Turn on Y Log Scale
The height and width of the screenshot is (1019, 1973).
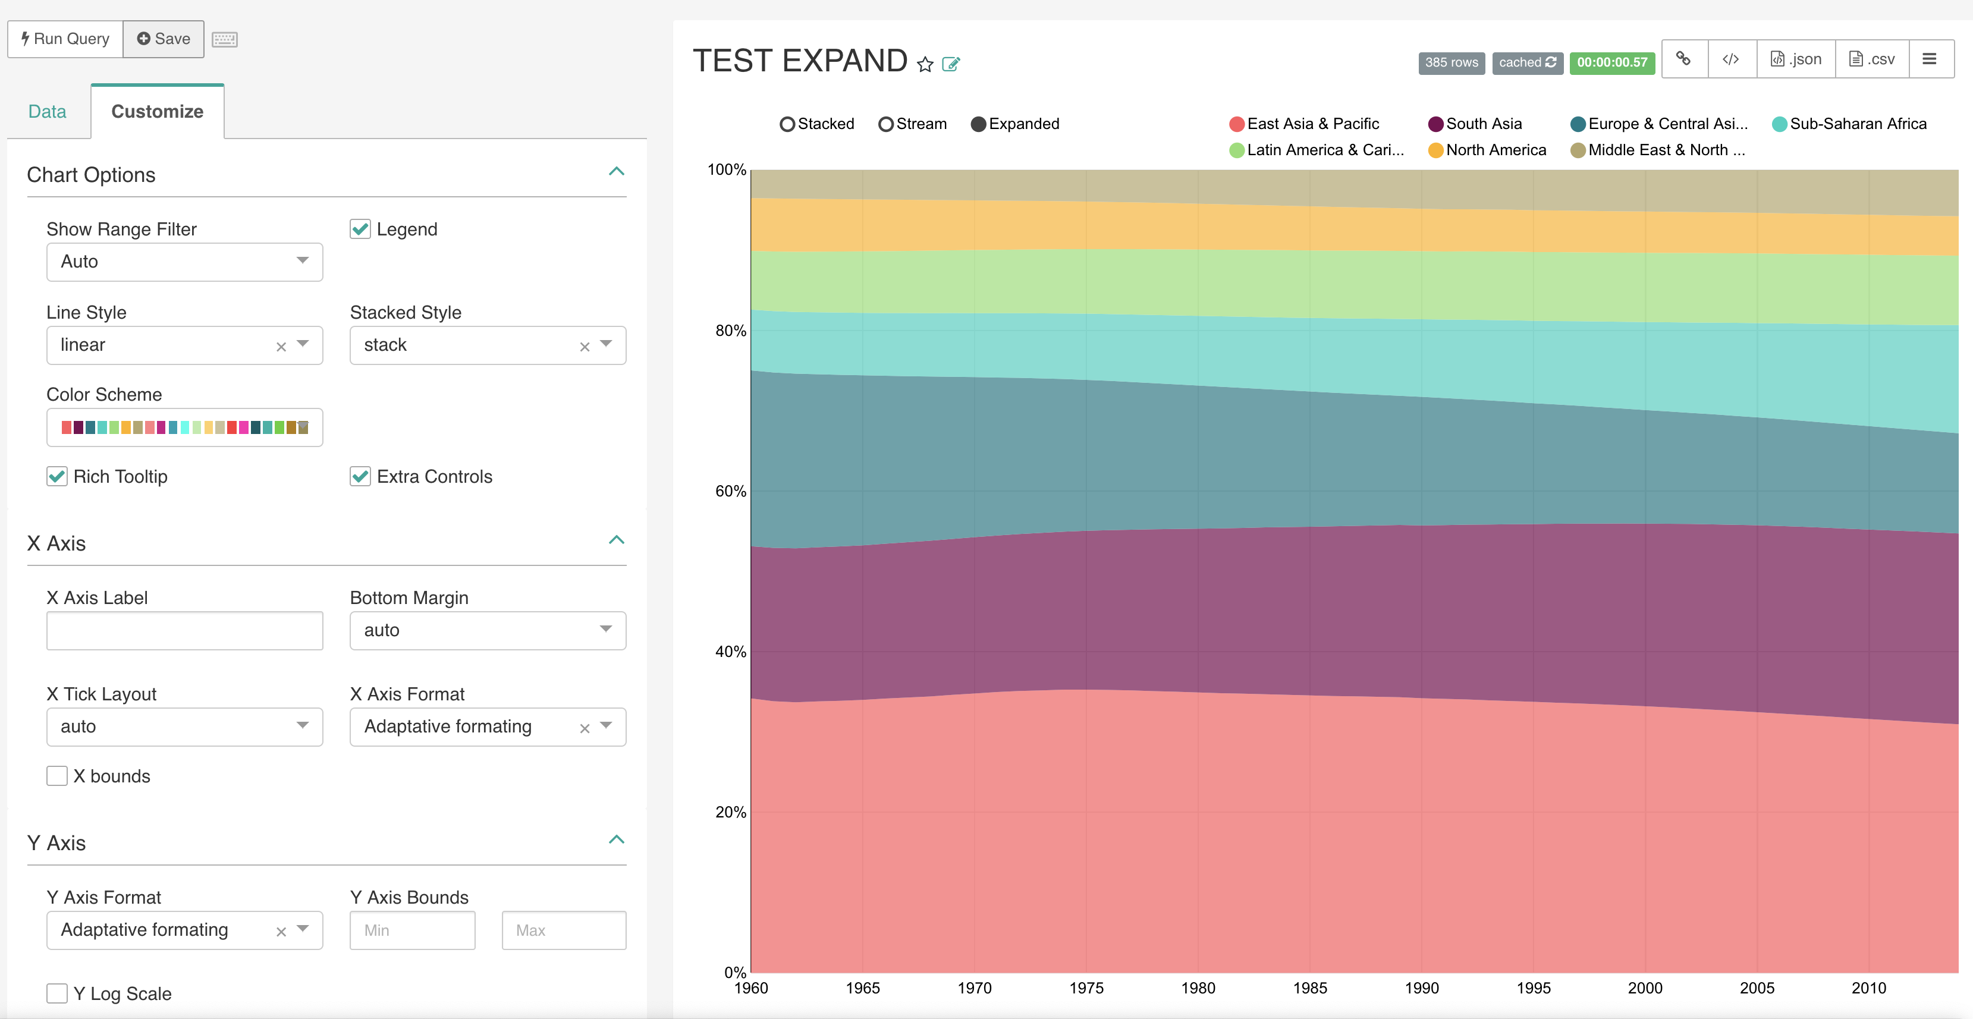point(56,993)
